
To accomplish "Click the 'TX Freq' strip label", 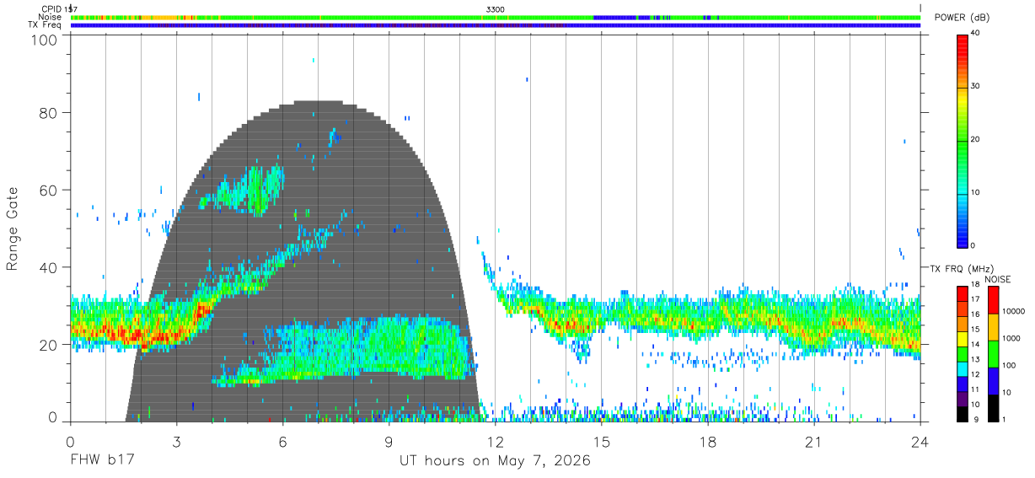I will [x=46, y=25].
